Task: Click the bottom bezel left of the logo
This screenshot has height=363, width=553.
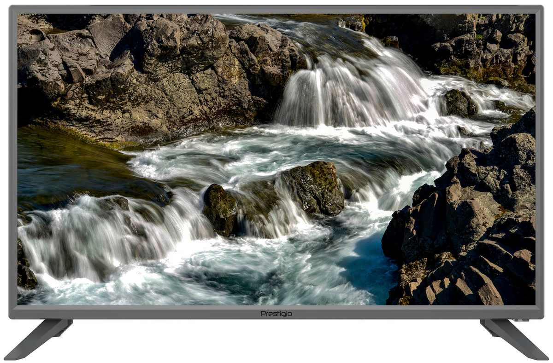Action: click(x=138, y=313)
